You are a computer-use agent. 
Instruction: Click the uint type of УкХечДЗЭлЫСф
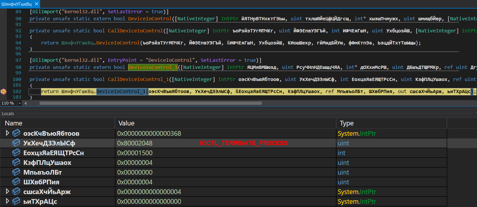(343, 143)
